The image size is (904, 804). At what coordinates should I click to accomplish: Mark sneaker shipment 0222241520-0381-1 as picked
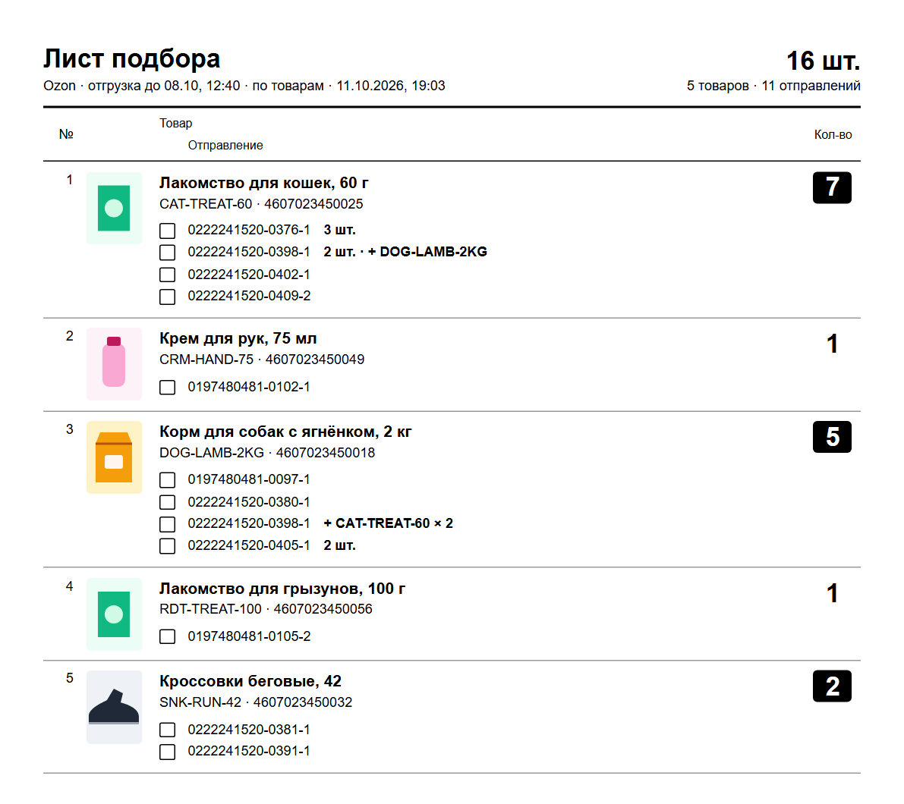(x=167, y=730)
